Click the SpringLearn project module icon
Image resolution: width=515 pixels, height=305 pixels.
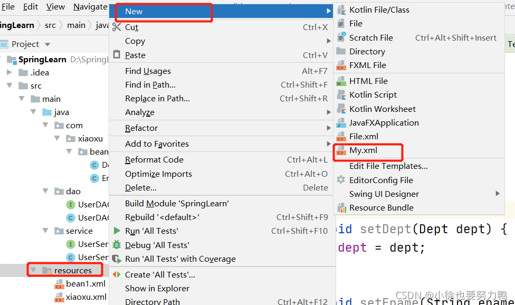pos(12,60)
